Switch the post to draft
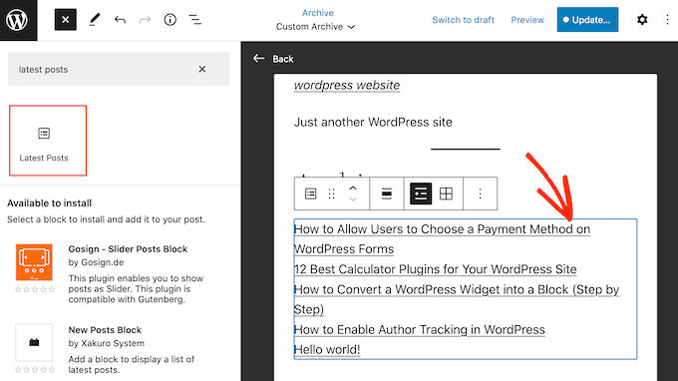The width and height of the screenshot is (678, 381). click(463, 20)
